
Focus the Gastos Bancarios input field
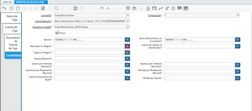90,58
